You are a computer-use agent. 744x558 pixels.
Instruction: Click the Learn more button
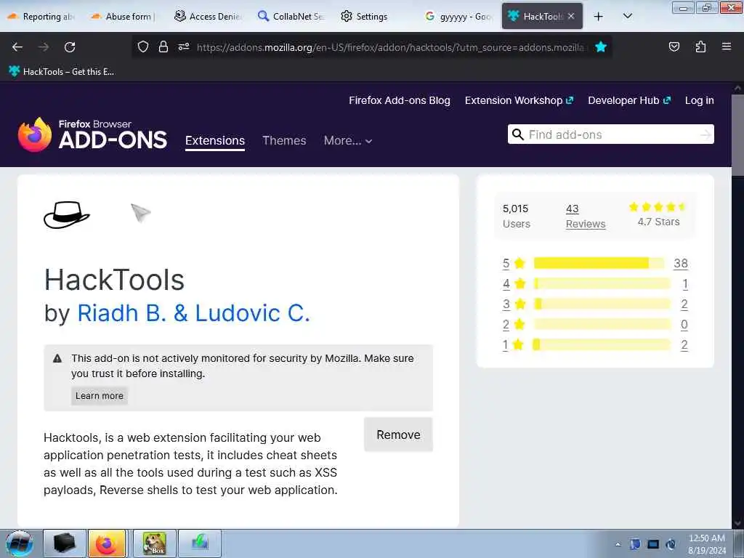click(x=99, y=396)
